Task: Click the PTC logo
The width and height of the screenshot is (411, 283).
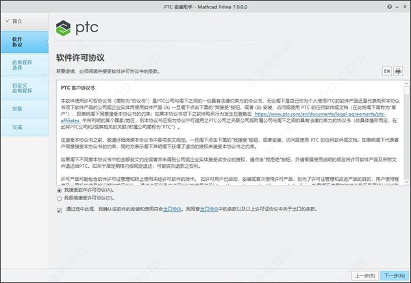Action: 77,28
